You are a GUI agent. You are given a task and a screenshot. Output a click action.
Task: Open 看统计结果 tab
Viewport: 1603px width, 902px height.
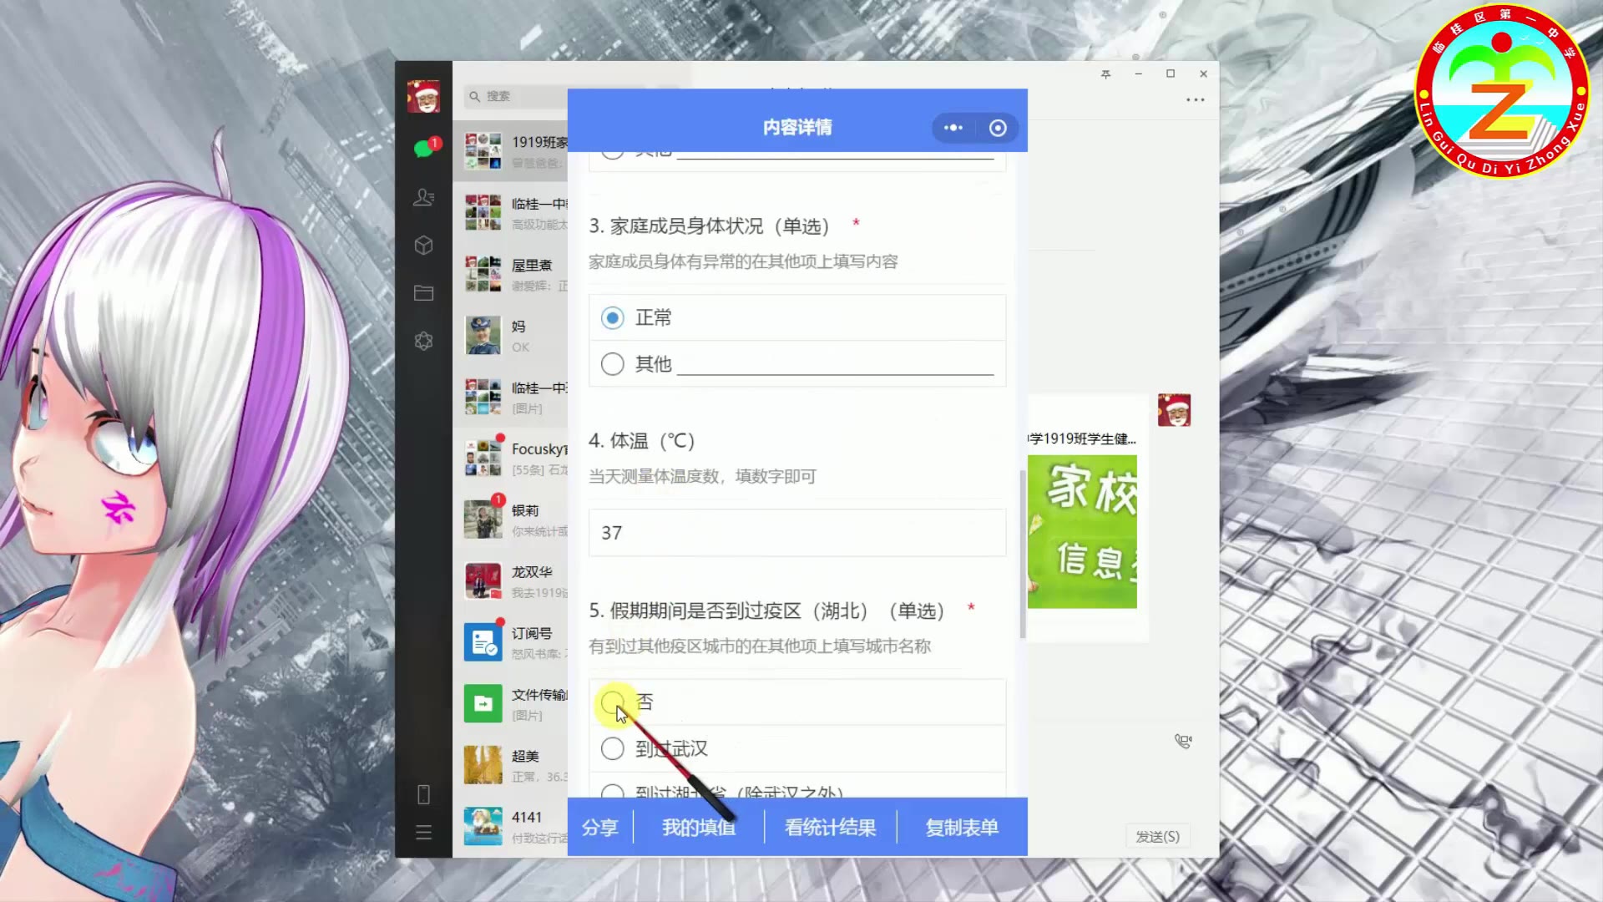831,828
